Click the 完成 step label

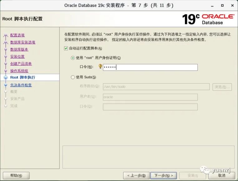tap(14, 106)
